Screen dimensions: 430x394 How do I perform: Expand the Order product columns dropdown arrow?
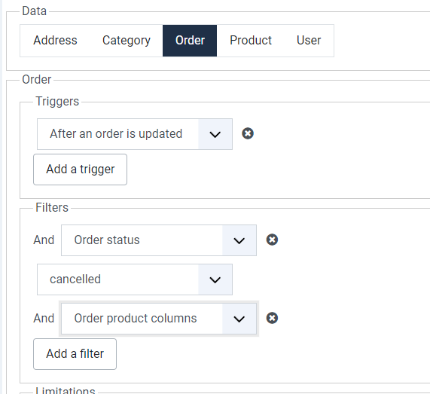(x=239, y=319)
